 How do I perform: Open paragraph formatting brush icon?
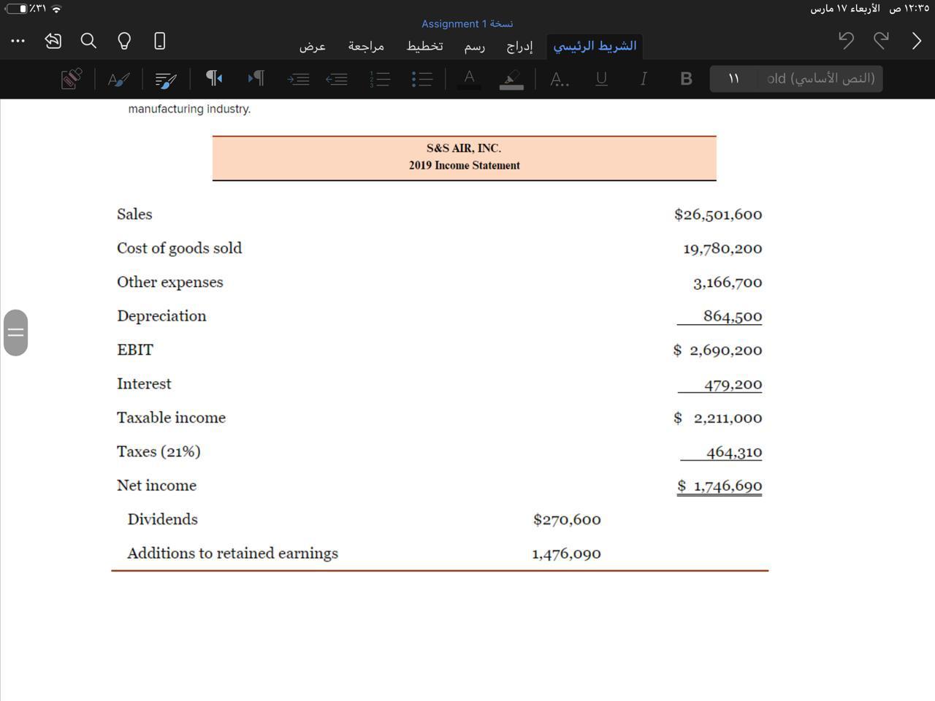pos(166,80)
